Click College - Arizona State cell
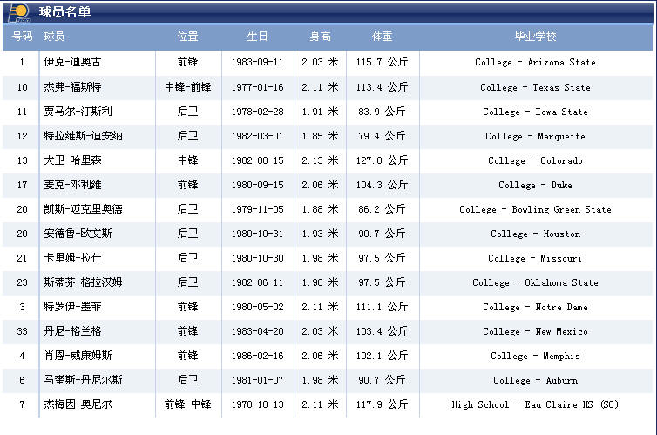 [536, 63]
